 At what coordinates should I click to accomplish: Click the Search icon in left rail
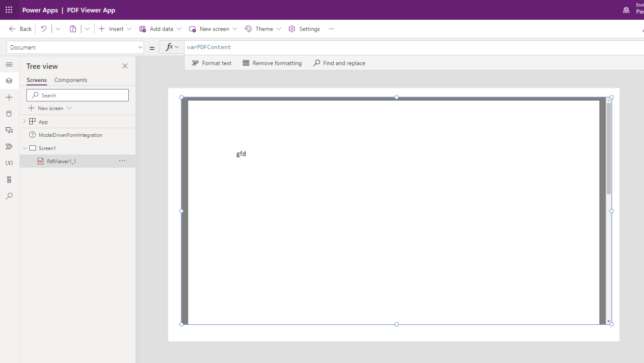[x=9, y=196]
